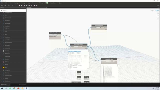Select the highlighted first row in Element.Parameters preview
160x90 pixels.
74,51
